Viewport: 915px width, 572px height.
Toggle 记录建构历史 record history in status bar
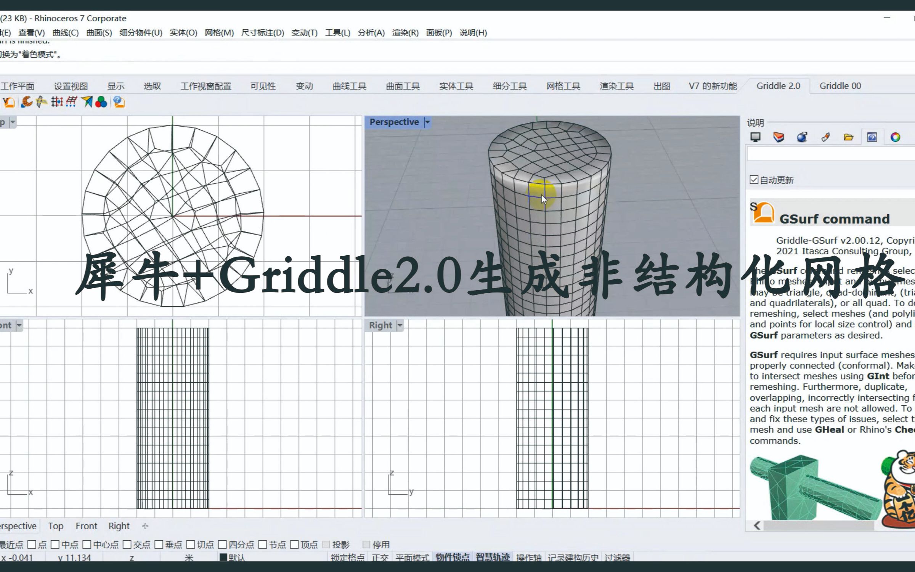[573, 558]
